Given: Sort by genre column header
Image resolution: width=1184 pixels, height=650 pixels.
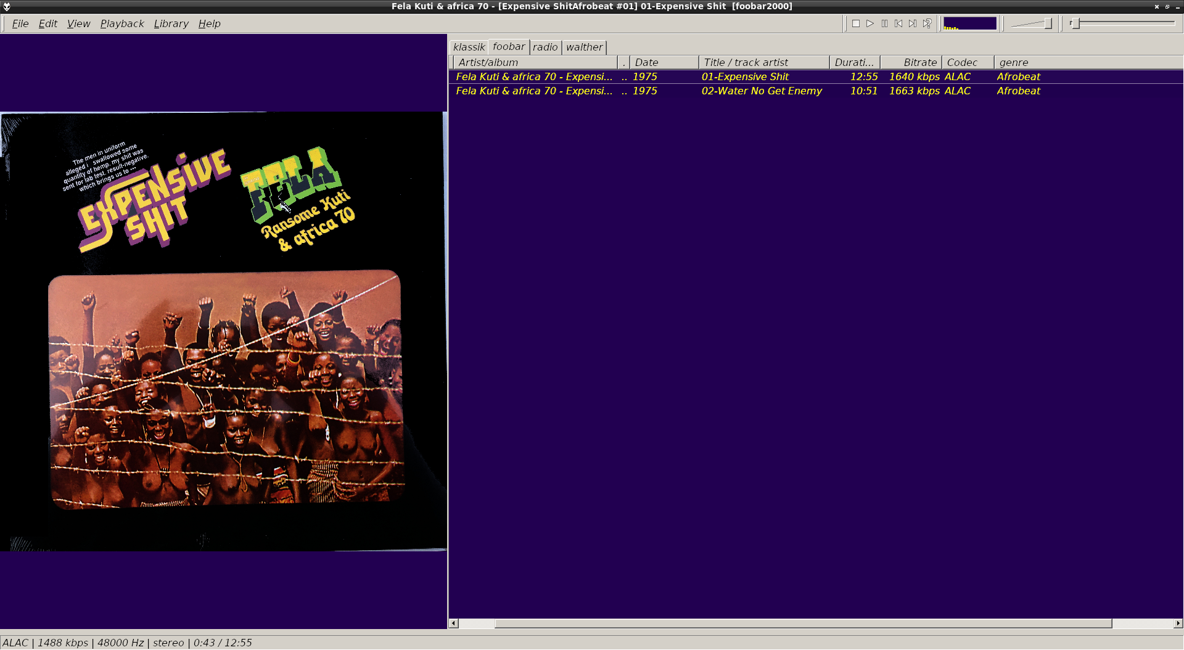Looking at the screenshot, I should 1088,62.
